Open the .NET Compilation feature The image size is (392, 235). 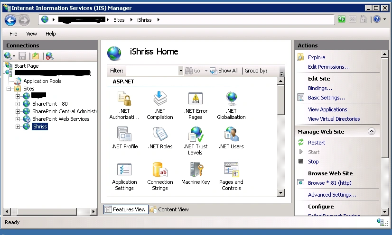160,105
